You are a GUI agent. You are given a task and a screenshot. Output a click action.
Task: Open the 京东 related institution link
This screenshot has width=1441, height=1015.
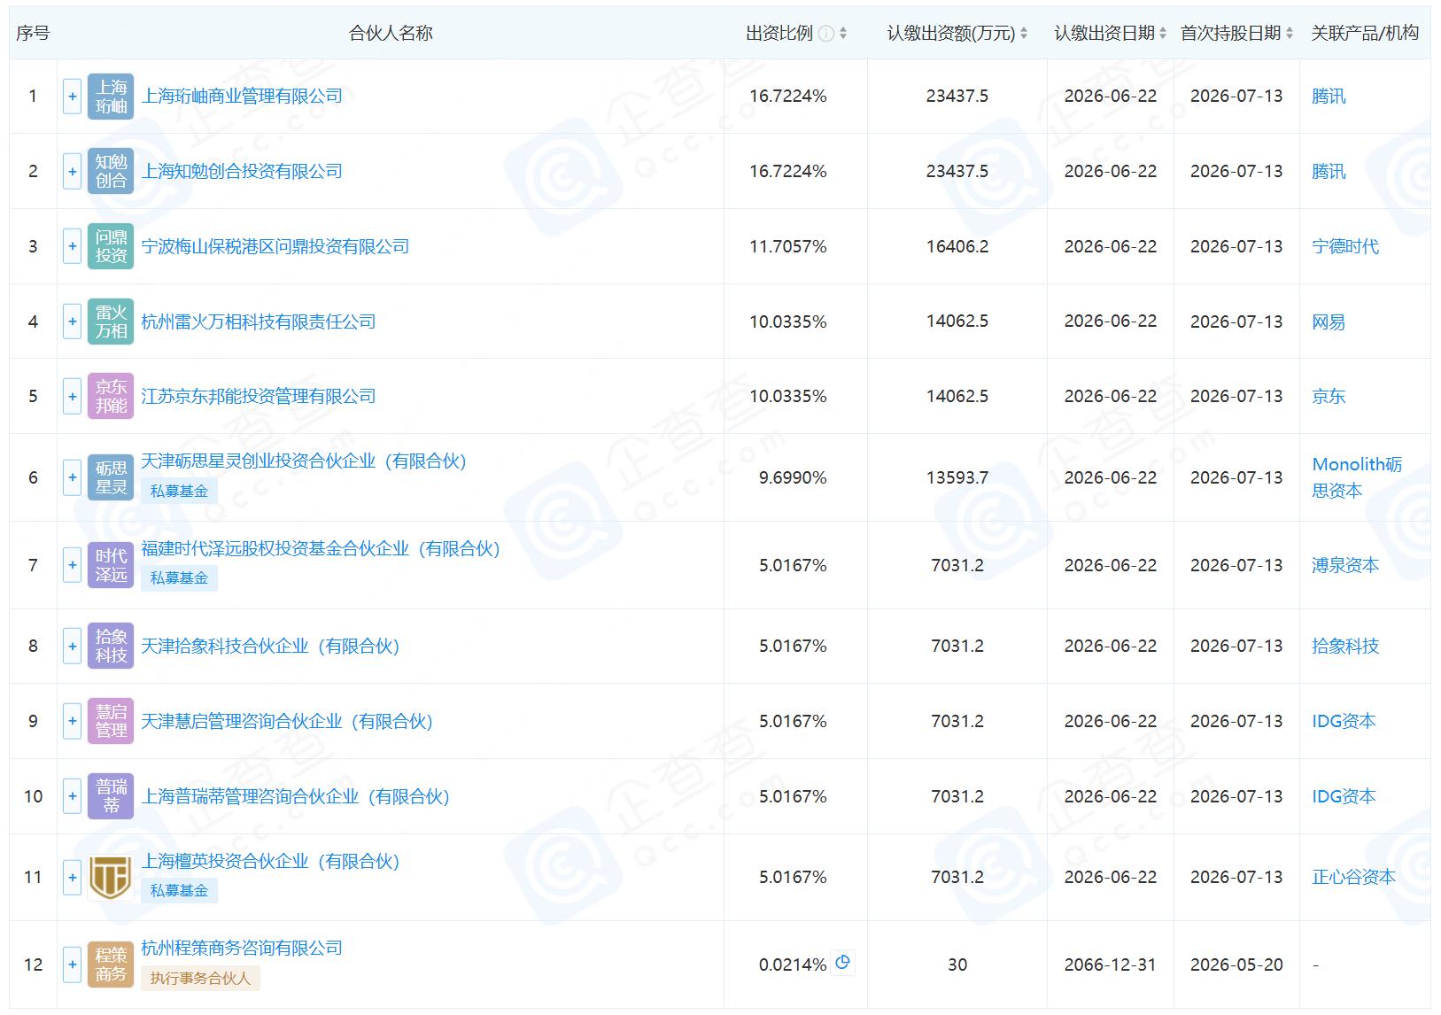pyautogui.click(x=1329, y=396)
